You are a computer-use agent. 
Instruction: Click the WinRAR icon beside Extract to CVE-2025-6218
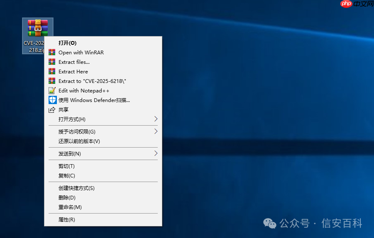(52, 81)
